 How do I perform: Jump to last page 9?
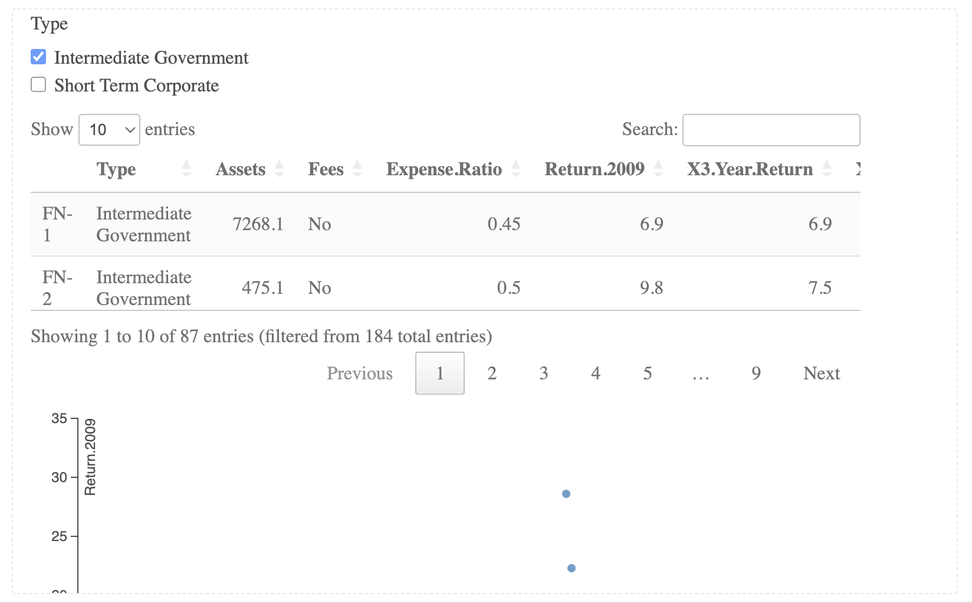tap(756, 373)
